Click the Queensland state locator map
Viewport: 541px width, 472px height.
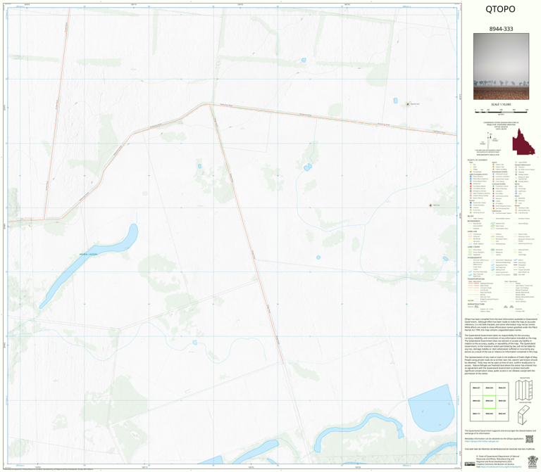coord(523,141)
